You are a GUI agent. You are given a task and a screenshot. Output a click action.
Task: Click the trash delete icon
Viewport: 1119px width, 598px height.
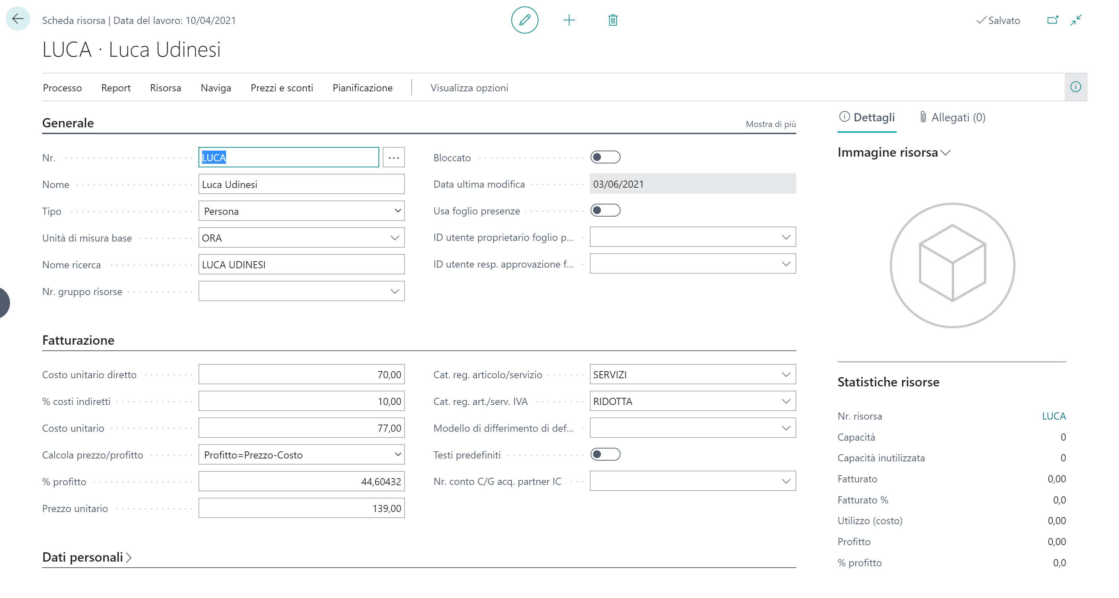pos(612,20)
